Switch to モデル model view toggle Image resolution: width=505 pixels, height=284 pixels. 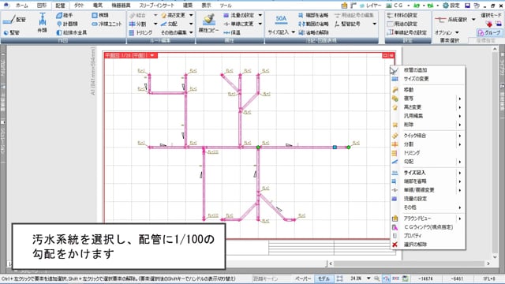(x=324, y=278)
